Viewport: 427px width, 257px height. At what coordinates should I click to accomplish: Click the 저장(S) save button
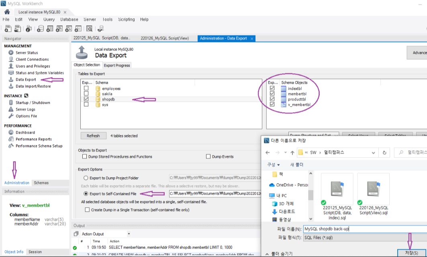click(x=411, y=253)
